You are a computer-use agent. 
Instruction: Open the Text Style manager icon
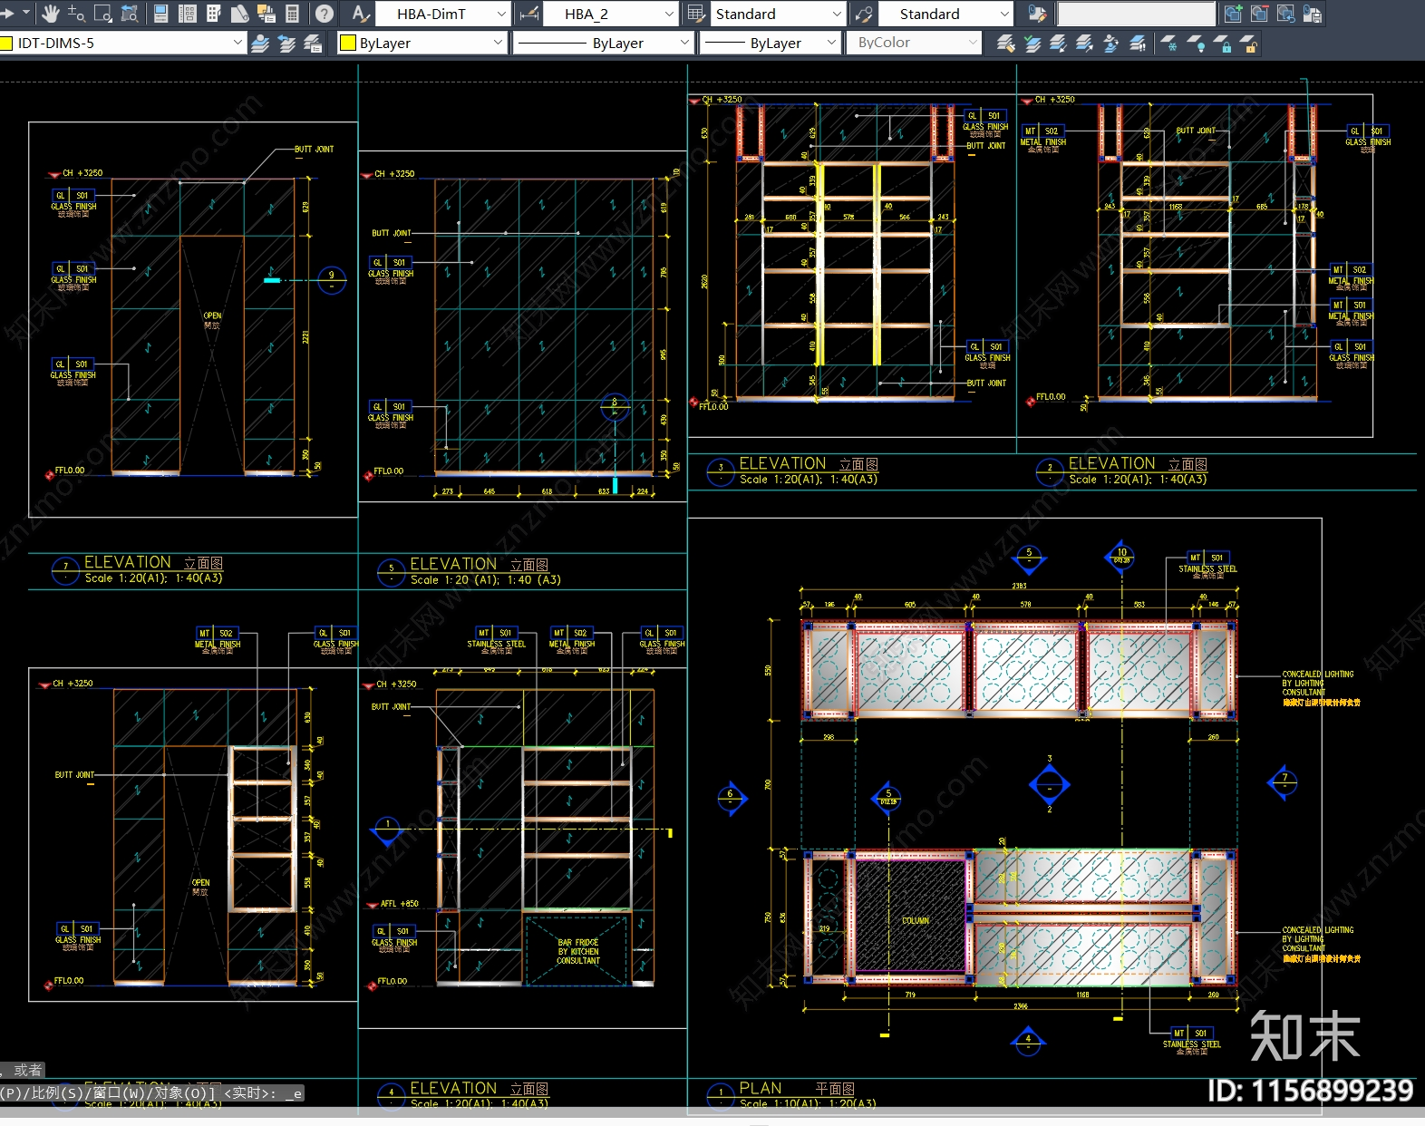[x=360, y=14]
